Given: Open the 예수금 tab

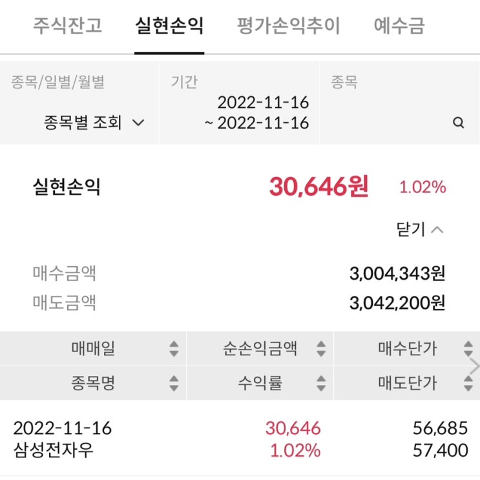Looking at the screenshot, I should 399,26.
